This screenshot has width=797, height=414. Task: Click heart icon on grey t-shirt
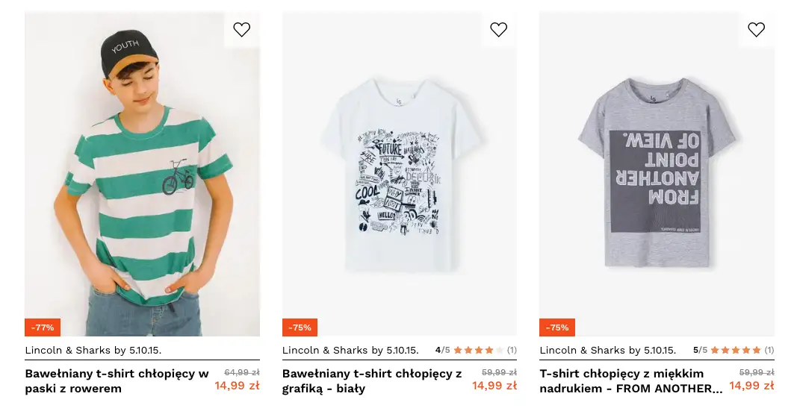tap(756, 30)
